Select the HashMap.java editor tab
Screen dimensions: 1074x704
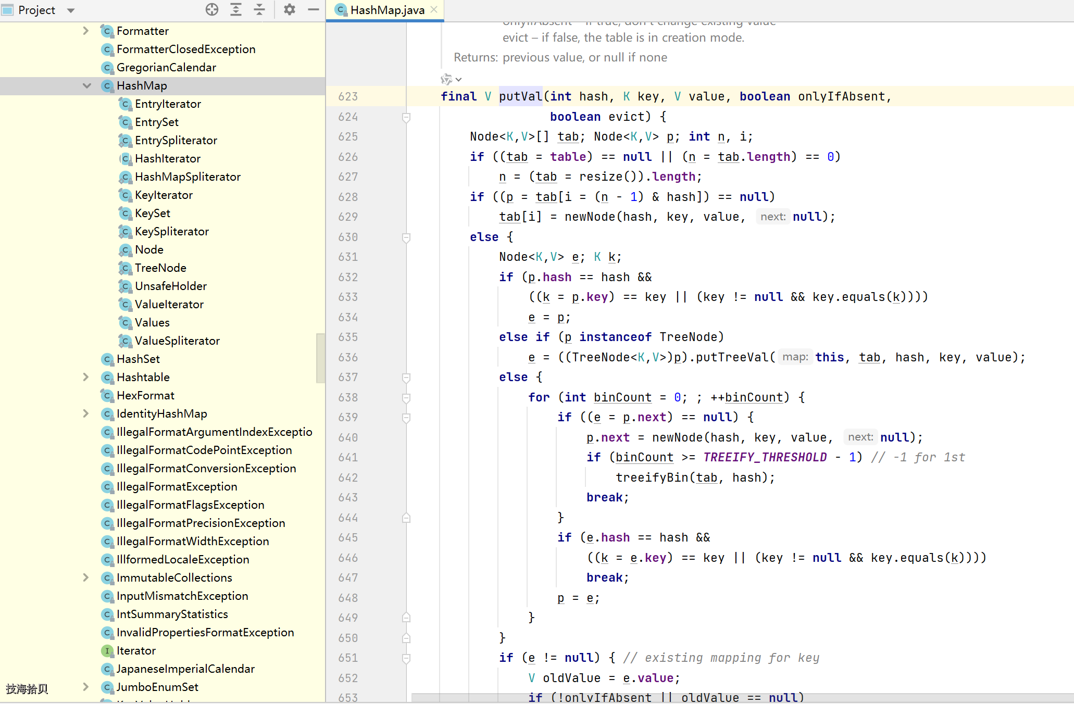pos(380,10)
